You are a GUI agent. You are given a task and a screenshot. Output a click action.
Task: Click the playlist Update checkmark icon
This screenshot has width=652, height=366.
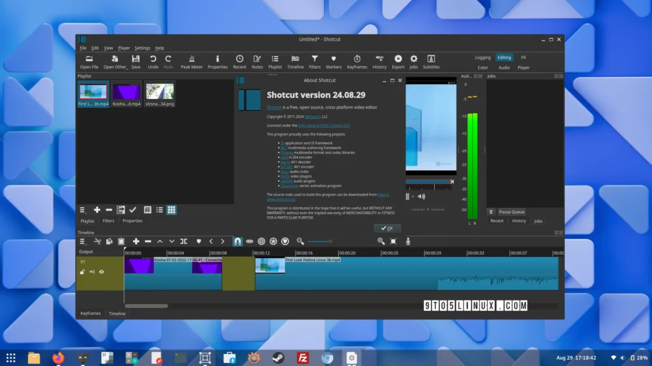(x=132, y=210)
